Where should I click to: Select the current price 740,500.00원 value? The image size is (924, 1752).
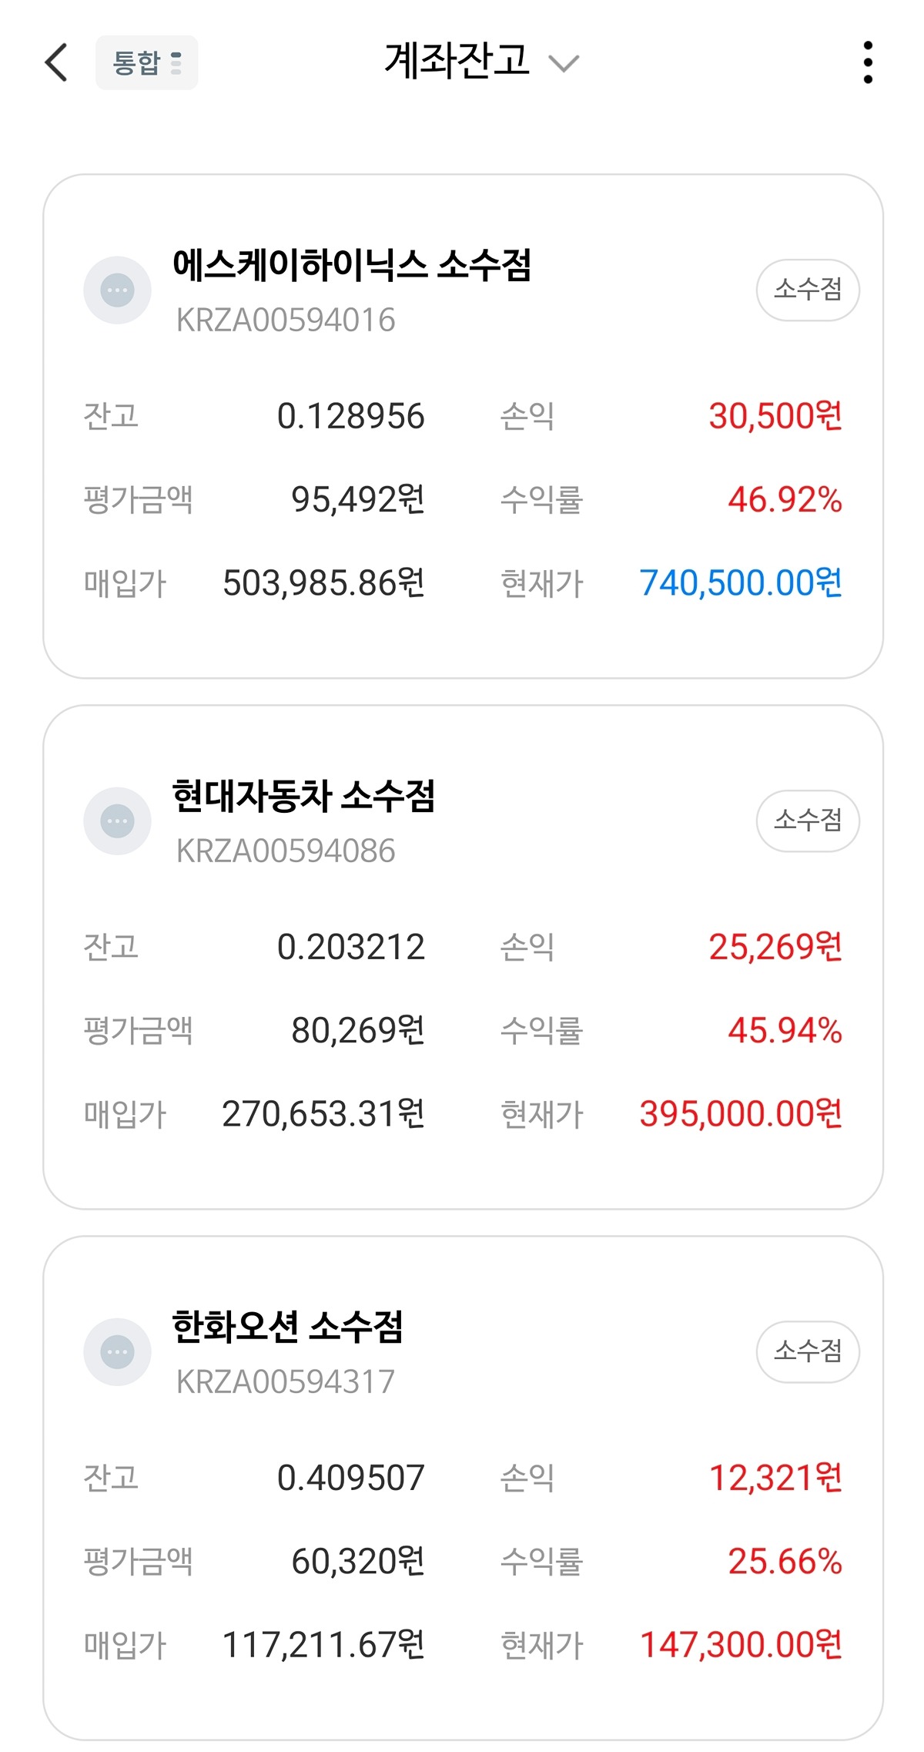click(741, 583)
